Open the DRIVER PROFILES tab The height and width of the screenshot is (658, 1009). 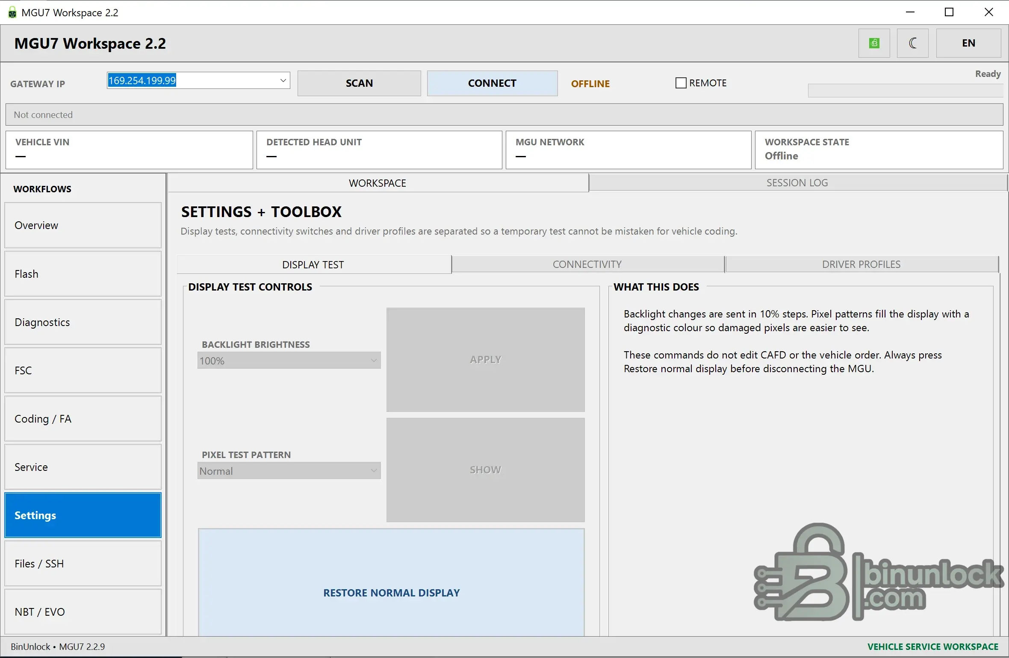861,264
